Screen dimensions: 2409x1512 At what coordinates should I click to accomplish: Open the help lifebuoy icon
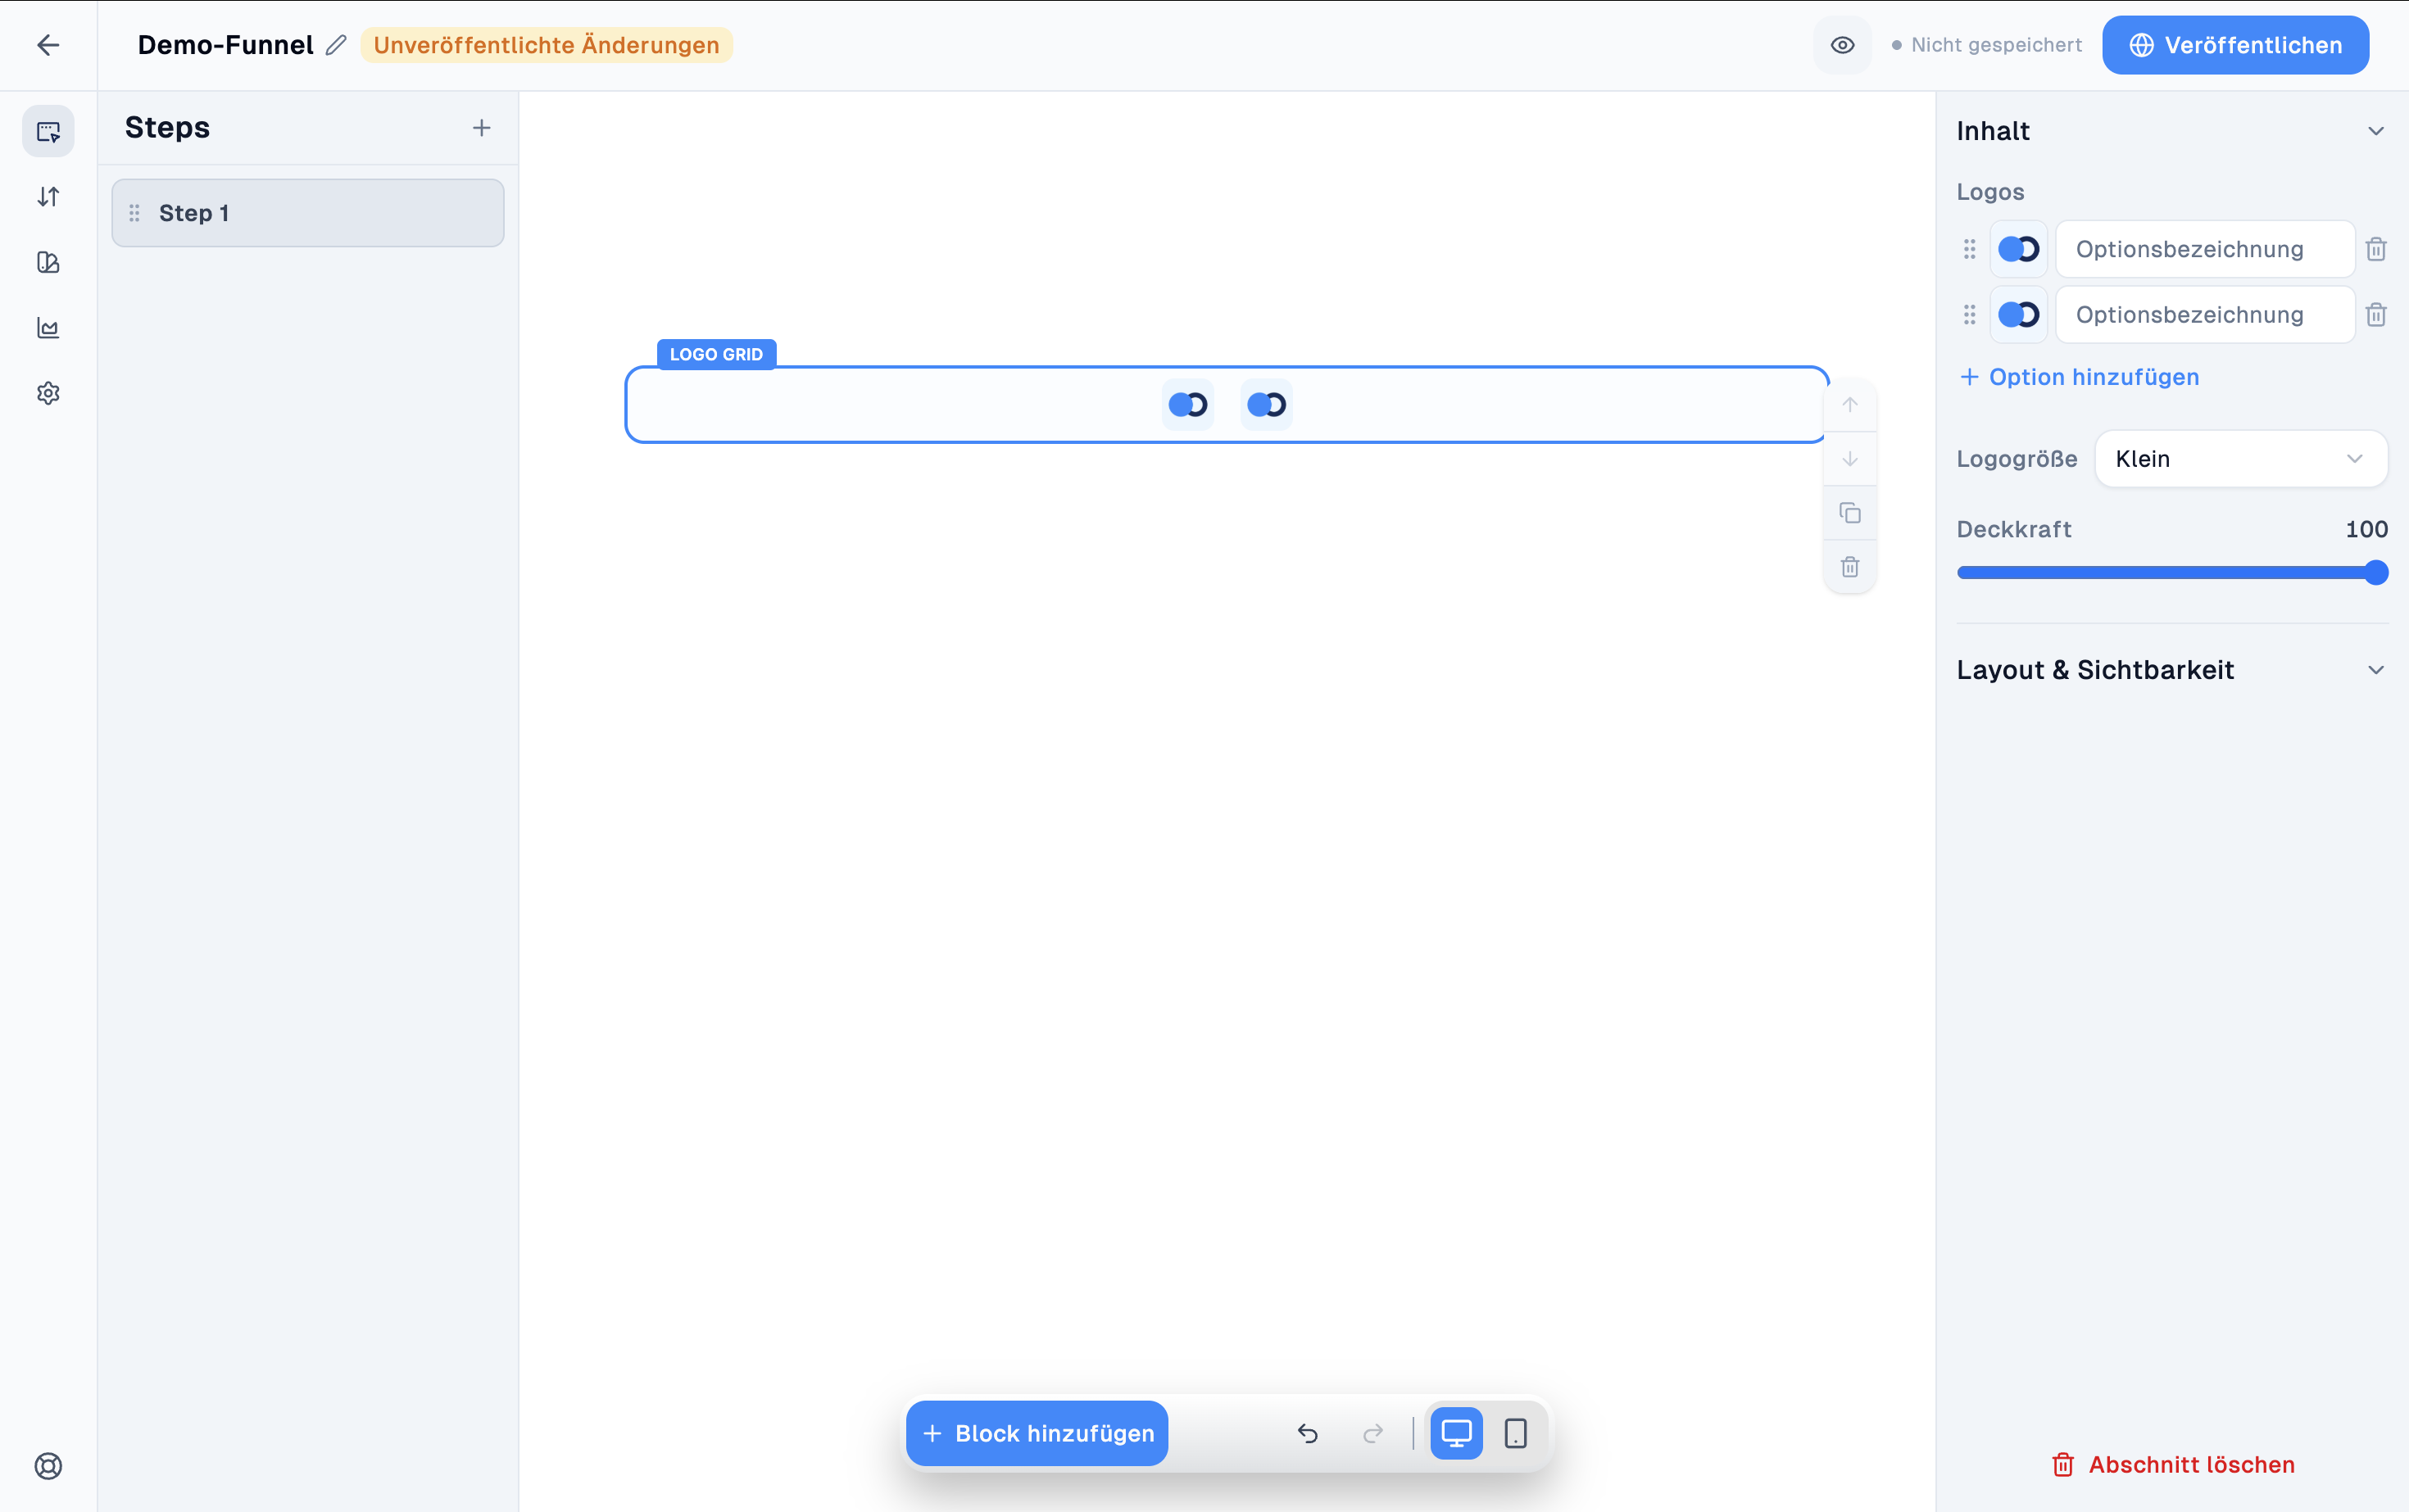tap(48, 1466)
